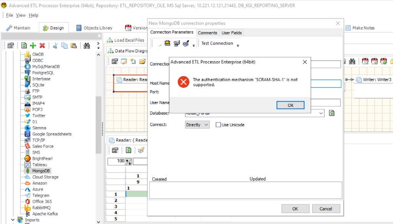Click the Data Flow Diagram tab

coord(127,51)
